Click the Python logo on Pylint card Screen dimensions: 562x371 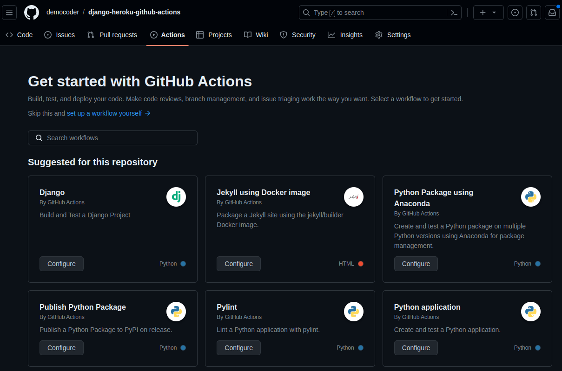pos(353,312)
